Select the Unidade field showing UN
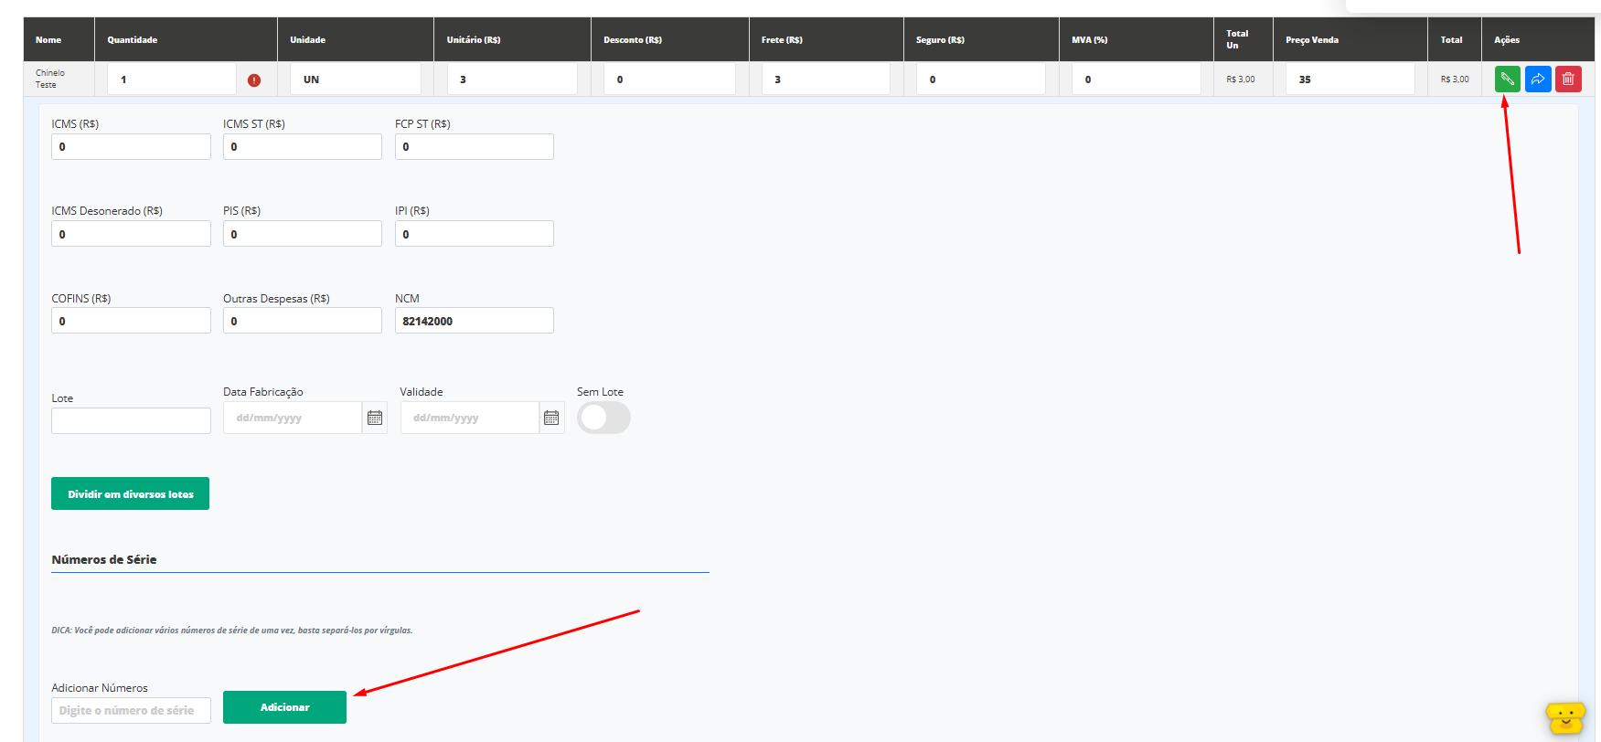This screenshot has height=742, width=1601. [356, 79]
